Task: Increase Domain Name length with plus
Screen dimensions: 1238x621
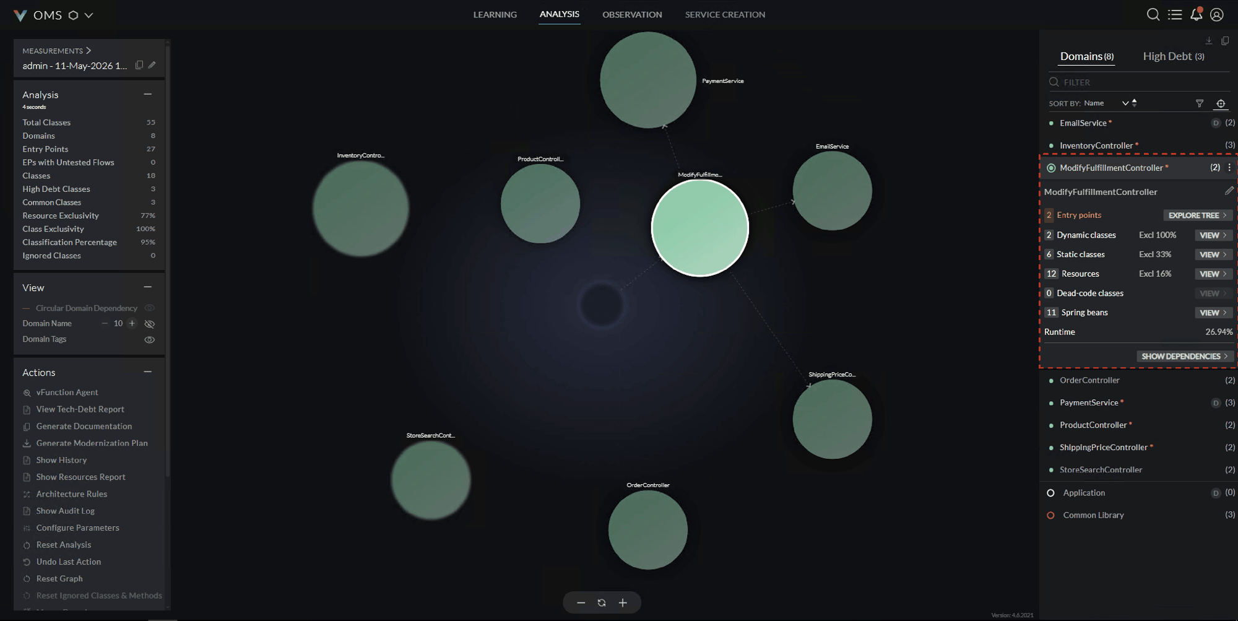Action: [132, 323]
